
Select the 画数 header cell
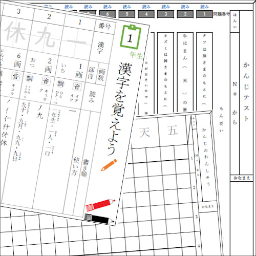[x=101, y=74]
